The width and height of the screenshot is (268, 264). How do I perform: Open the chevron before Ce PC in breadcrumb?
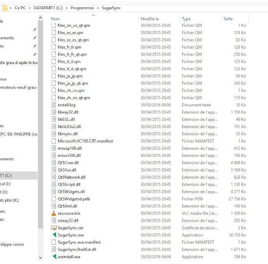[11, 8]
